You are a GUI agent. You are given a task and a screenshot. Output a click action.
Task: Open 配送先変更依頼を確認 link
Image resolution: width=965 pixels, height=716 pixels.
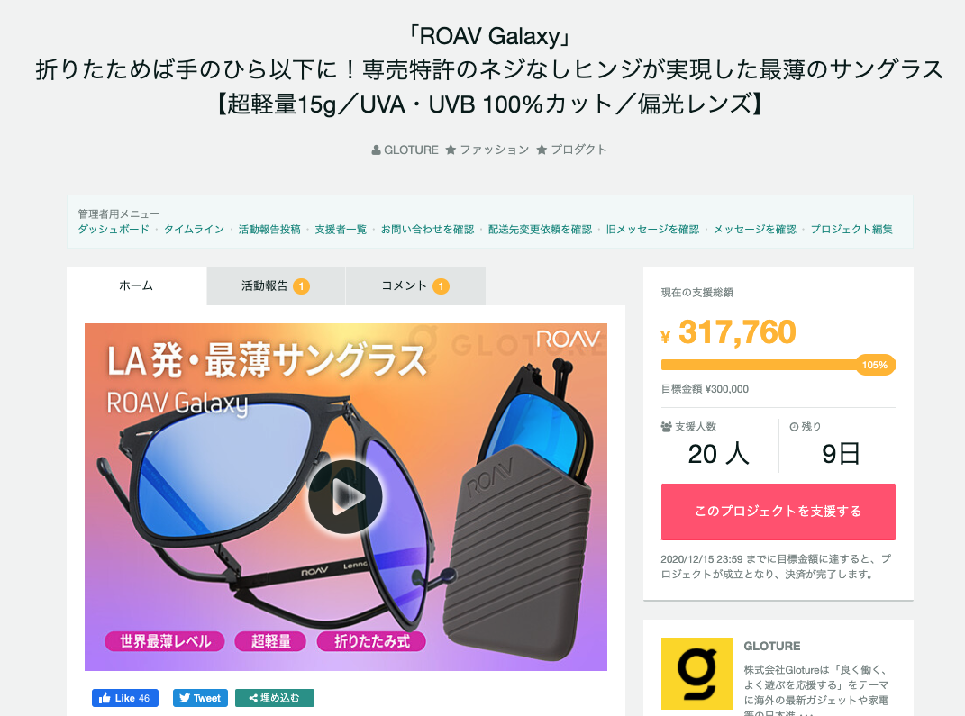pyautogui.click(x=540, y=230)
